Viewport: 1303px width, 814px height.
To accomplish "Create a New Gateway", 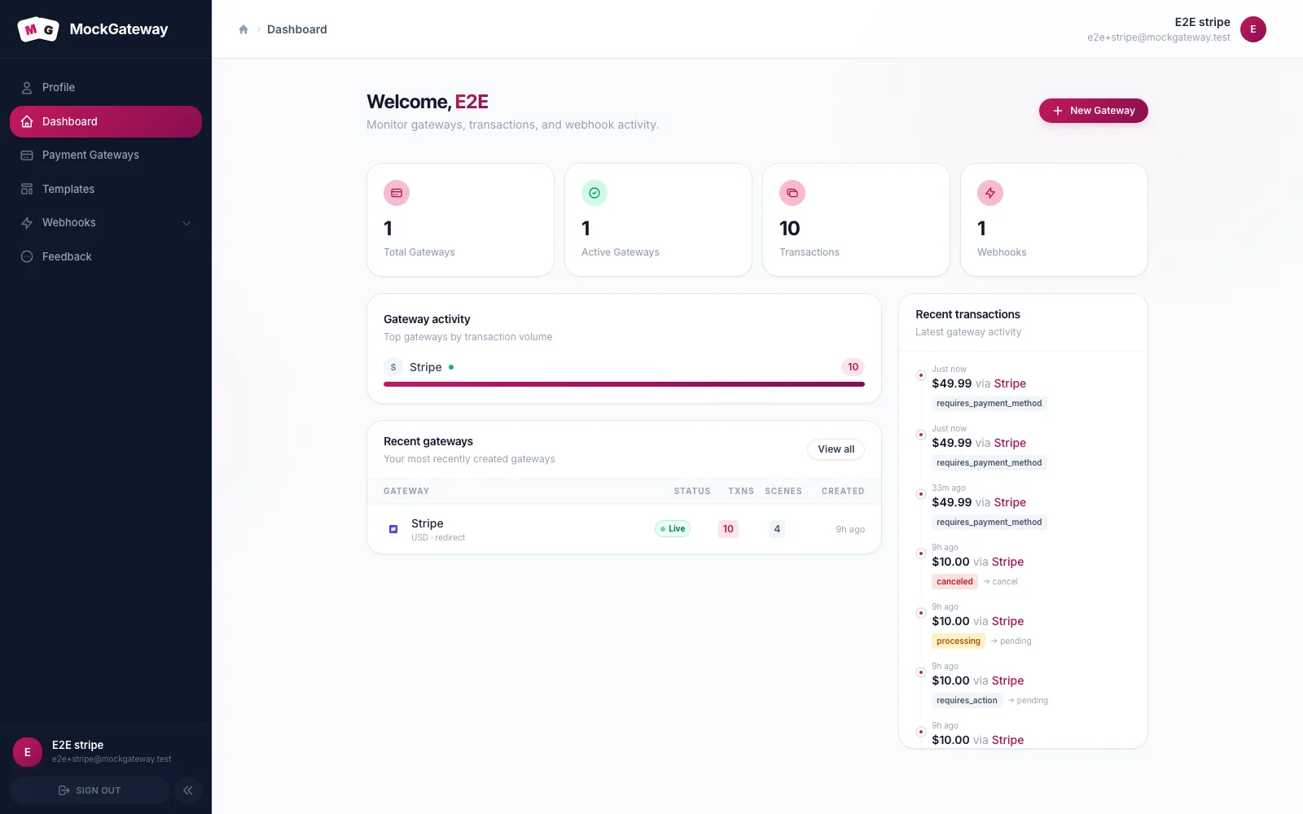I will [x=1094, y=111].
